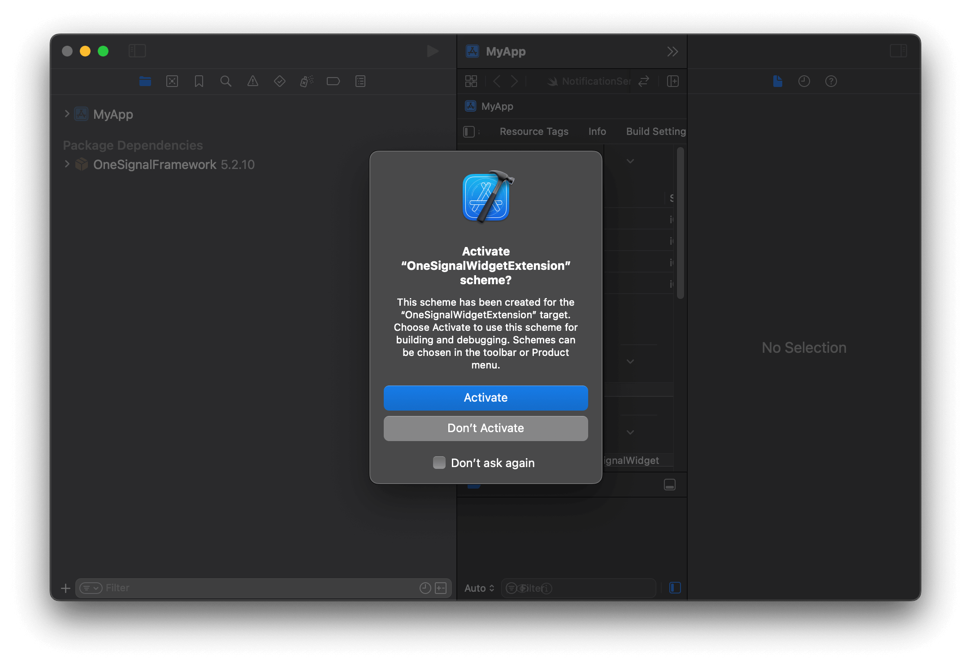This screenshot has width=971, height=667.
Task: Click the debug area filter field
Action: pyautogui.click(x=578, y=588)
